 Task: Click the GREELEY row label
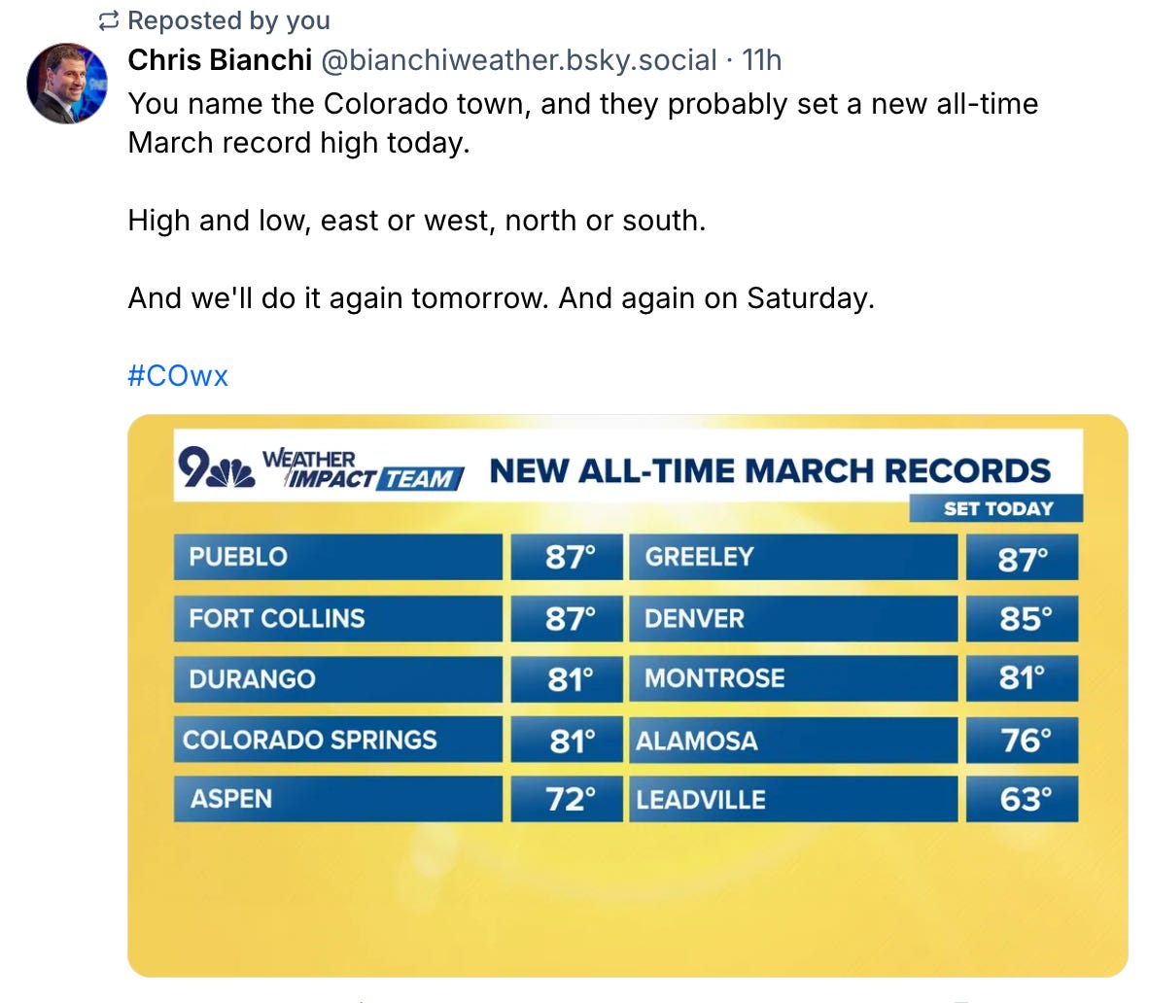[700, 557]
